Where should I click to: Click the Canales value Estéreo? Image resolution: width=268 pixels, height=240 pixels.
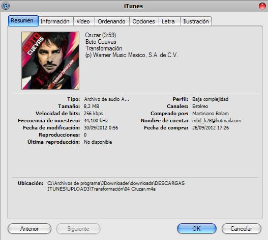tap(200, 106)
